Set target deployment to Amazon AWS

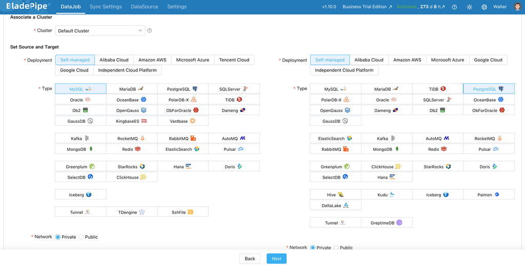point(407,60)
